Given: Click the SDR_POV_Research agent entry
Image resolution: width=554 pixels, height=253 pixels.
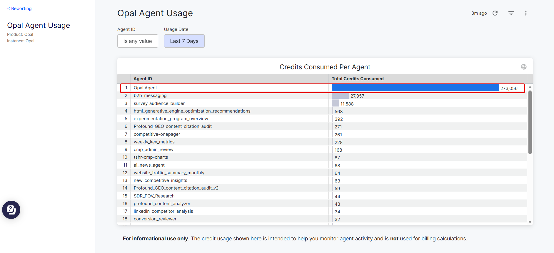Looking at the screenshot, I should coord(154,196).
